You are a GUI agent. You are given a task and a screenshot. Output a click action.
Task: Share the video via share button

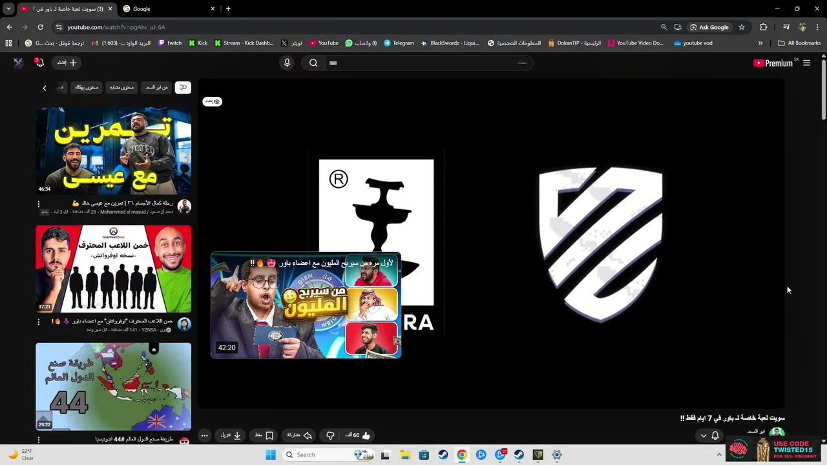300,435
